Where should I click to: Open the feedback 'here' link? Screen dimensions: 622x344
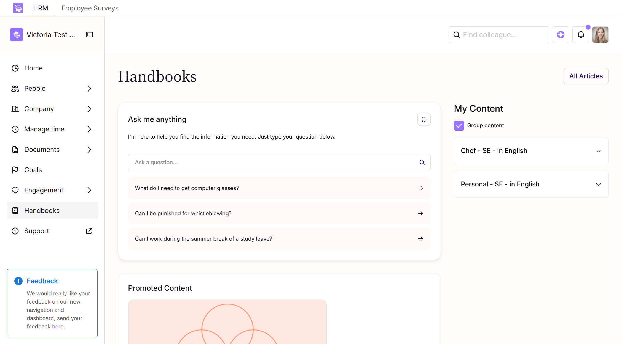pyautogui.click(x=58, y=326)
